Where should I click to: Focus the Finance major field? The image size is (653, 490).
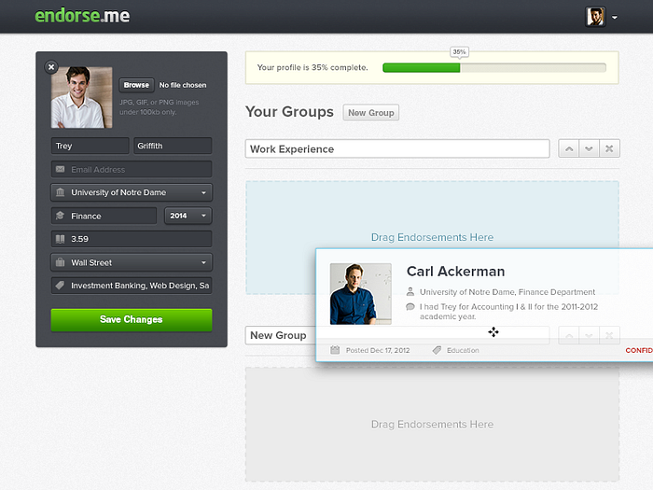104,216
